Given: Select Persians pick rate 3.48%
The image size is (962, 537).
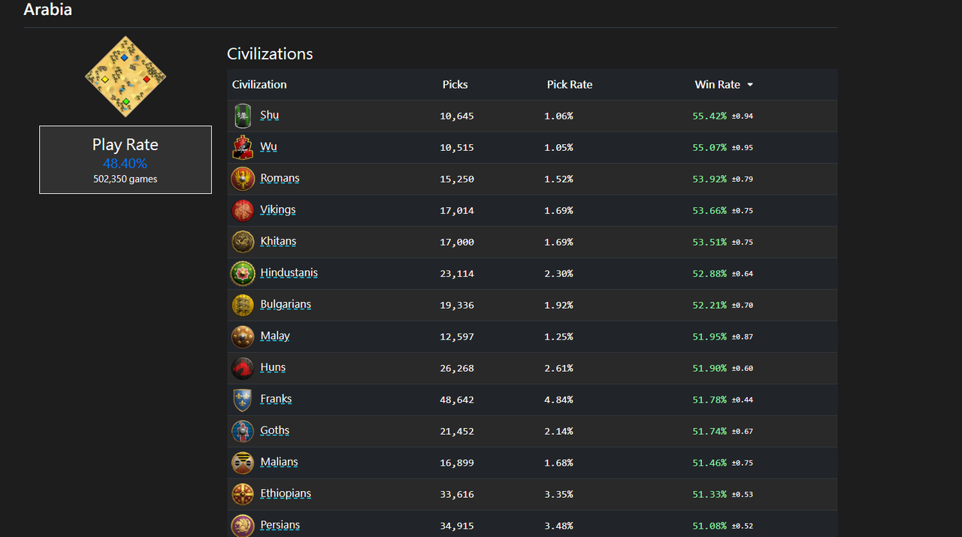Looking at the screenshot, I should pyautogui.click(x=558, y=526).
